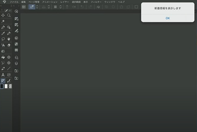The image size is (197, 132).
Task: Select the Magnifier zoom tool
Action: coord(9,15)
